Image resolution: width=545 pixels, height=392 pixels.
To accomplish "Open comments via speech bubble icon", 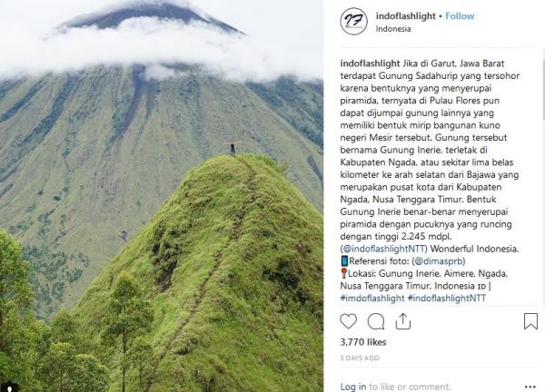I will click(376, 321).
